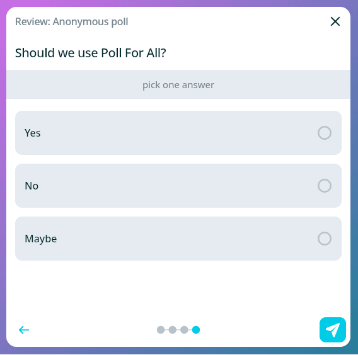Click the 'No' answer label text
This screenshot has width=358, height=355.
32,186
